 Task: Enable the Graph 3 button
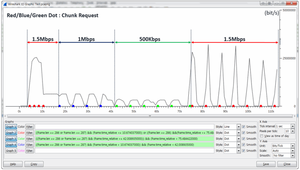tap(11, 139)
